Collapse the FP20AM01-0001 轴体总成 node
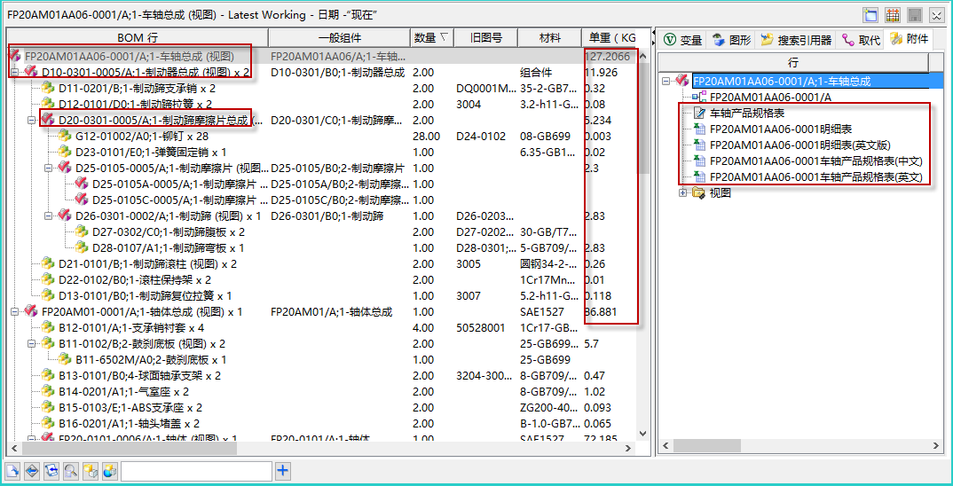 pos(15,311)
